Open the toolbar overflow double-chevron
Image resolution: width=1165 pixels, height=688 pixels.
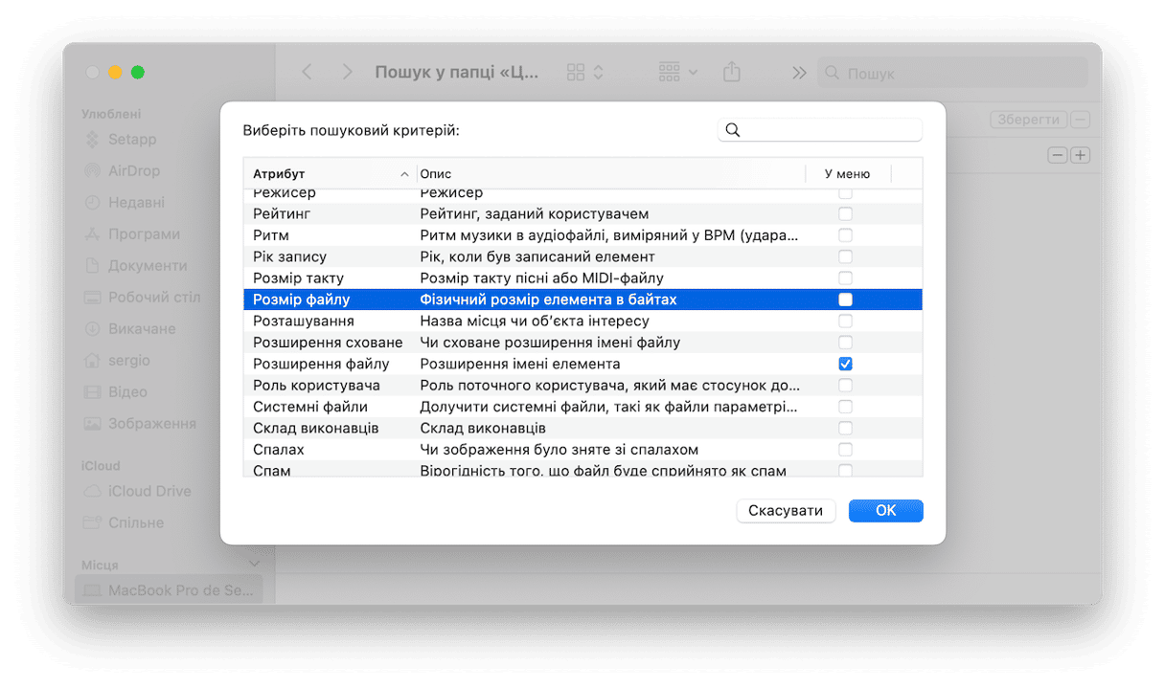pyautogui.click(x=798, y=73)
